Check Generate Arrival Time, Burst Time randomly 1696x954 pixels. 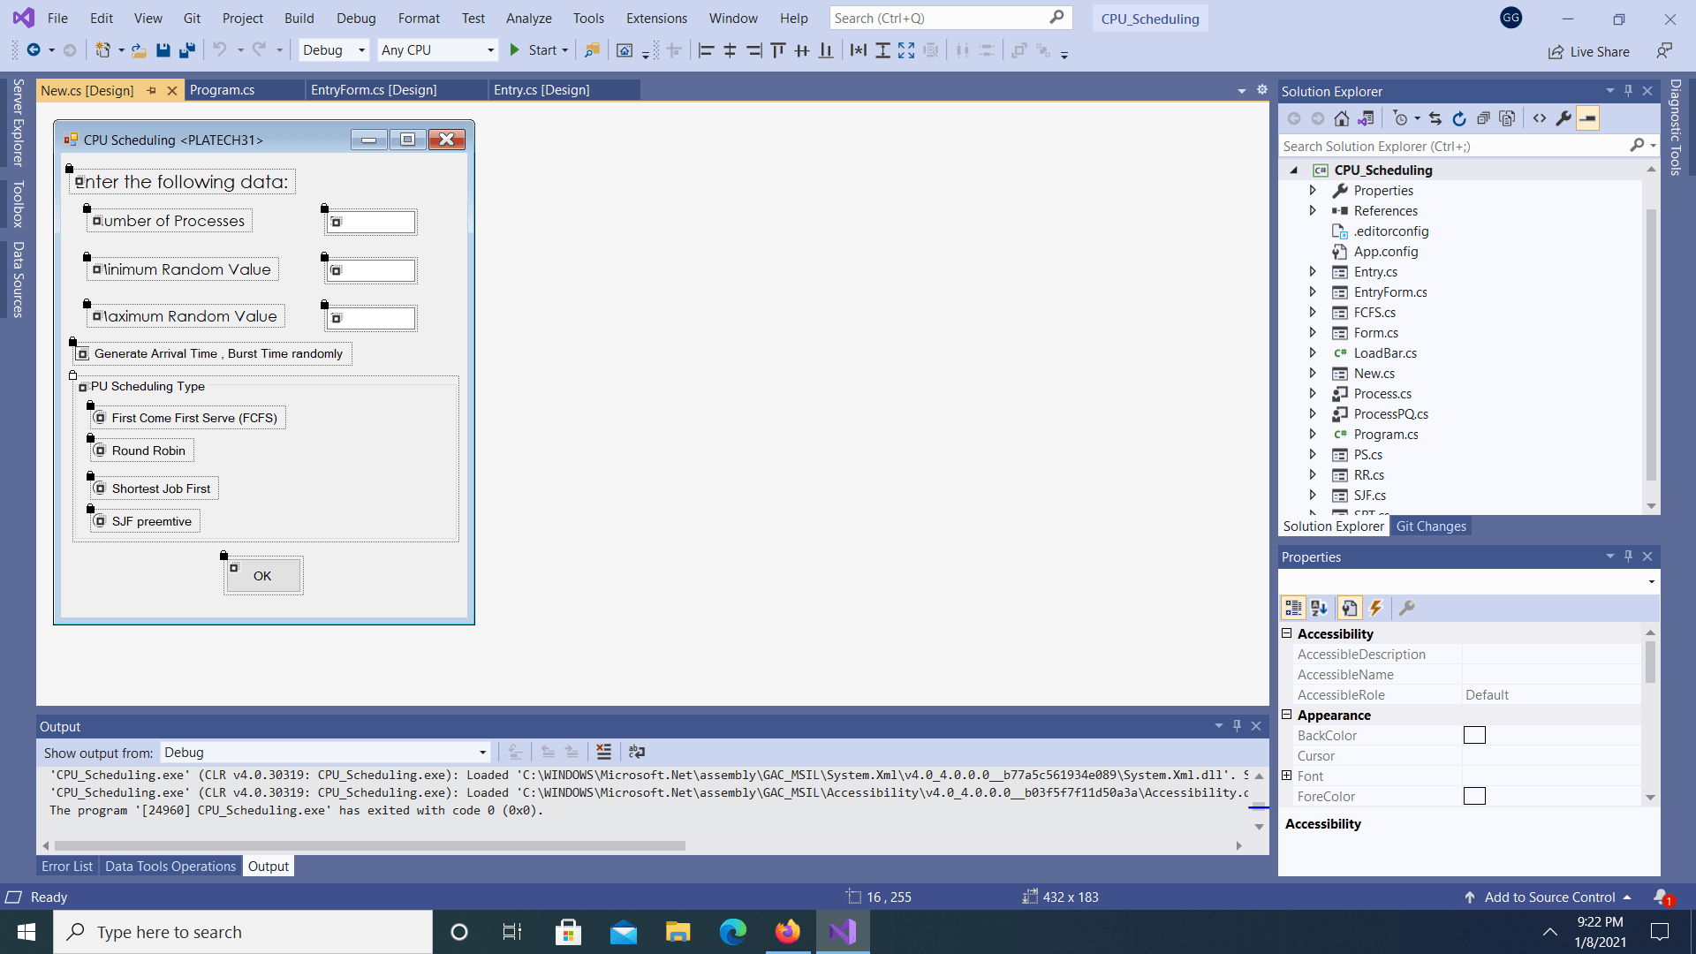[x=83, y=353]
